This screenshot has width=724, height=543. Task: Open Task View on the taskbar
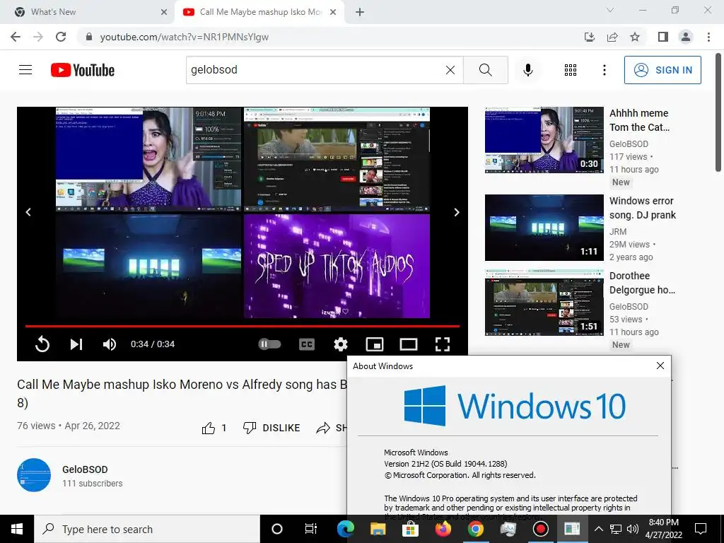[311, 529]
